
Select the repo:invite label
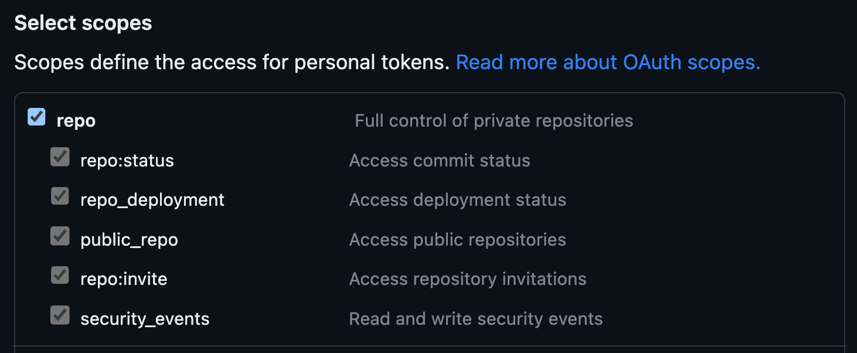pos(124,279)
